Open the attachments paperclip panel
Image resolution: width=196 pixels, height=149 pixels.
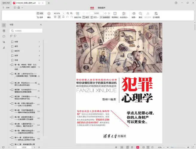[4, 42]
